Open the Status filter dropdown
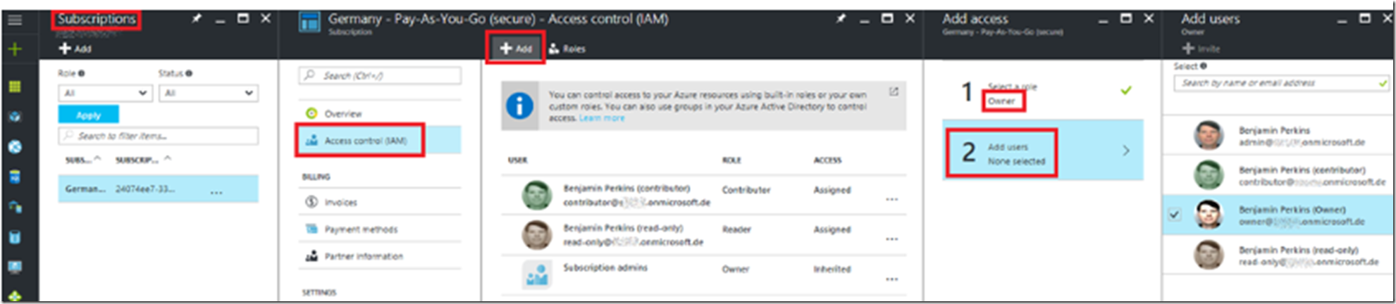Screen dimensions: 1396x304 208,93
